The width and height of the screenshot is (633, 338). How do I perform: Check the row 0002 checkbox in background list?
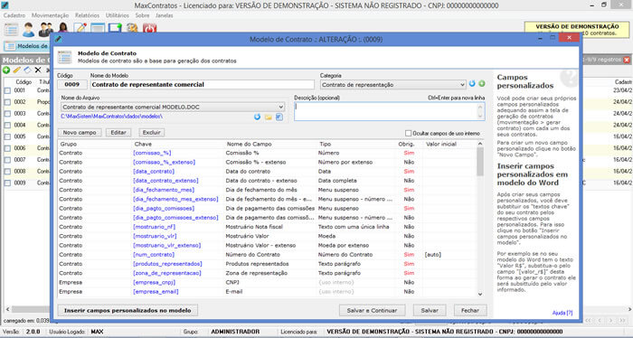click(7, 102)
